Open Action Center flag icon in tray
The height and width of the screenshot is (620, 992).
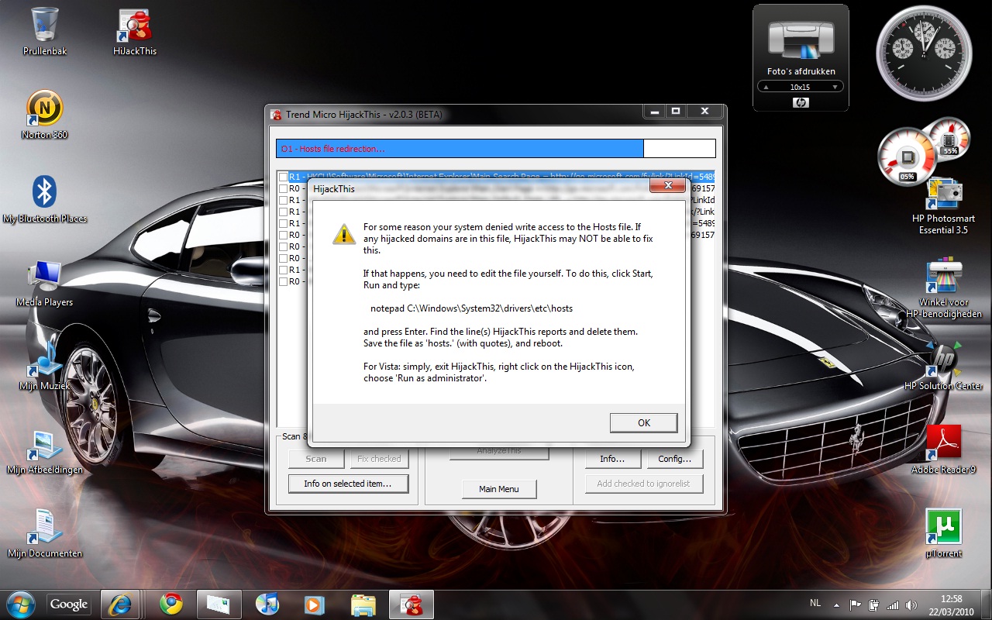(856, 604)
